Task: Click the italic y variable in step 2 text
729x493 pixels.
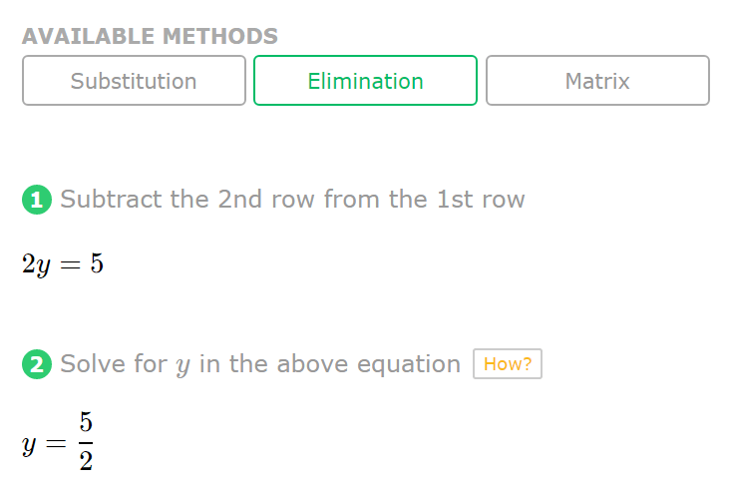Action: 183,366
